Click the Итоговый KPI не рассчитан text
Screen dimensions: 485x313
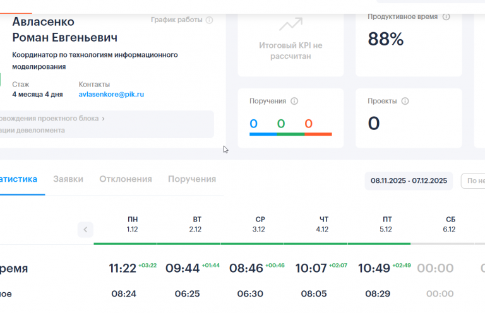pyautogui.click(x=290, y=50)
